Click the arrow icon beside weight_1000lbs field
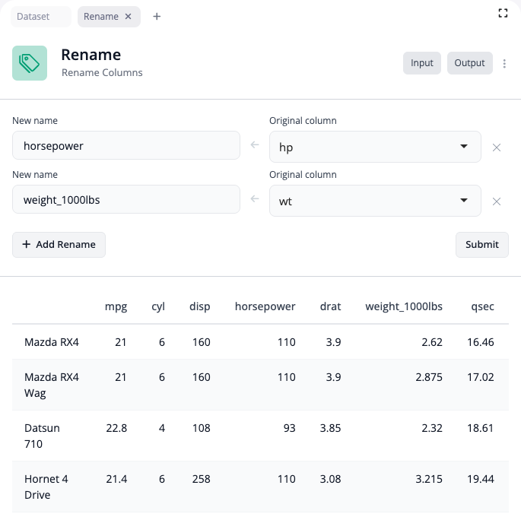The width and height of the screenshot is (521, 517). point(255,199)
